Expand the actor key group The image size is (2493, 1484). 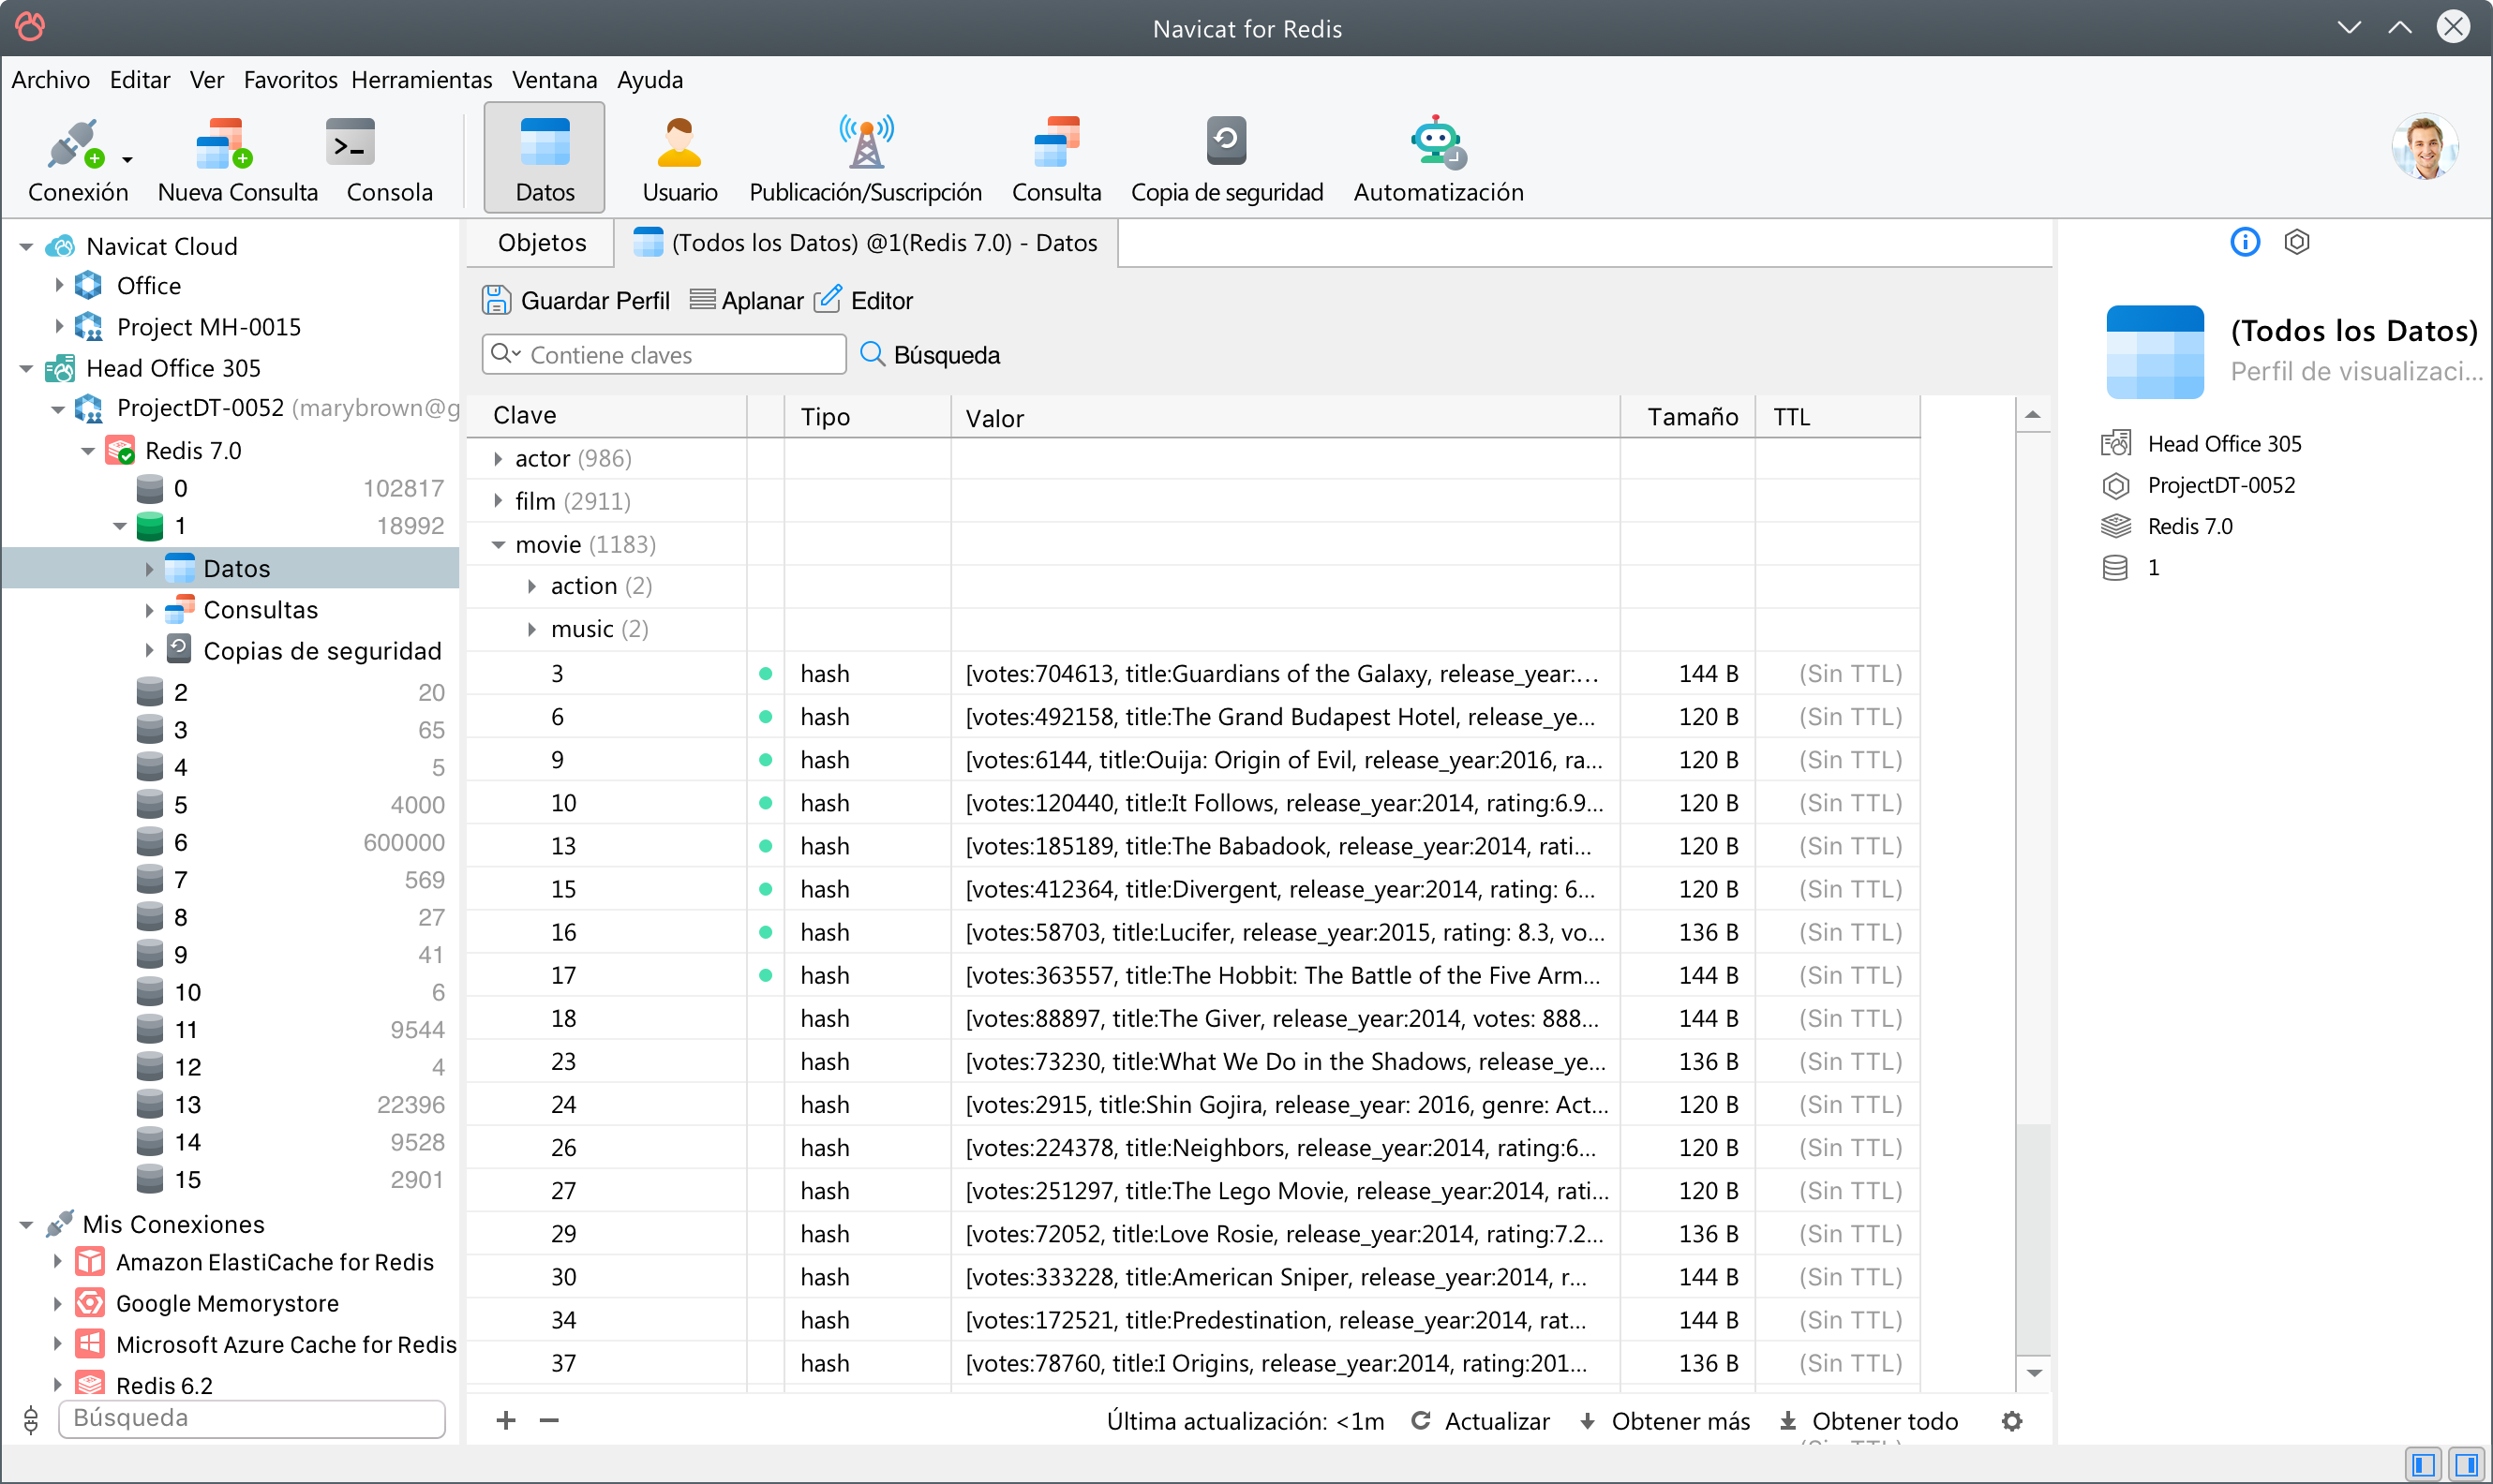499,459
